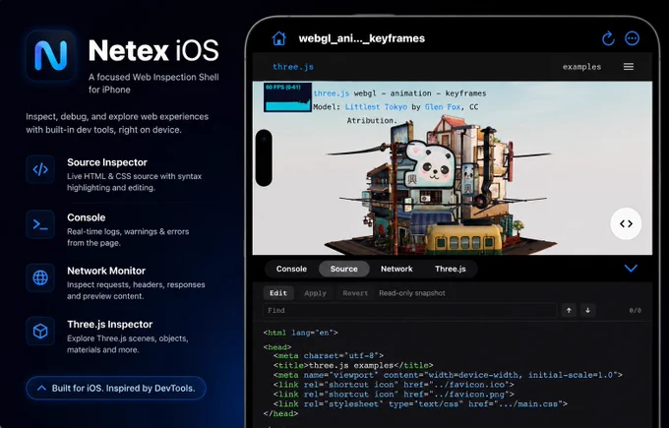This screenshot has width=669, height=428.
Task: Click the webgl_ani..._keyframes page title
Action: click(x=362, y=38)
